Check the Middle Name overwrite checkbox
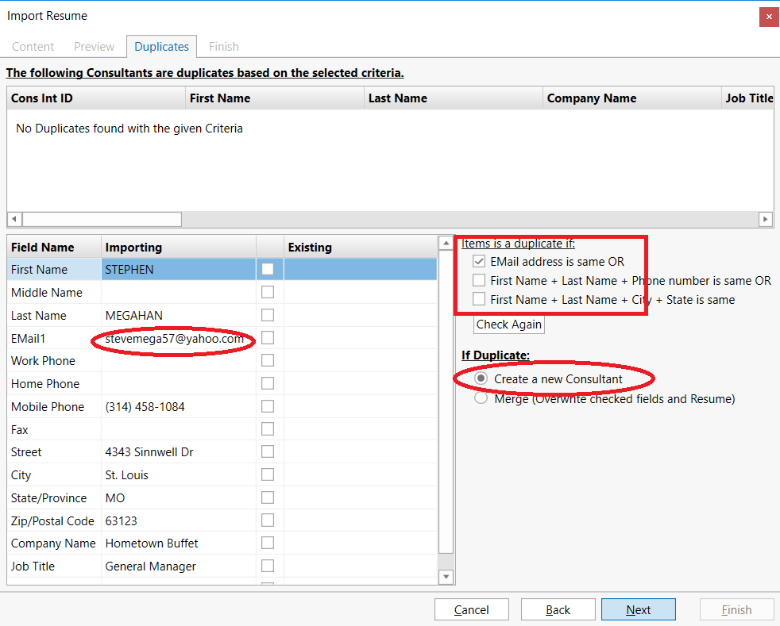 click(268, 292)
